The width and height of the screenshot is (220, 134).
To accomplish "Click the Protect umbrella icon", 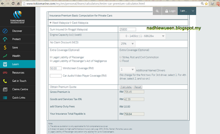I will (5, 40).
